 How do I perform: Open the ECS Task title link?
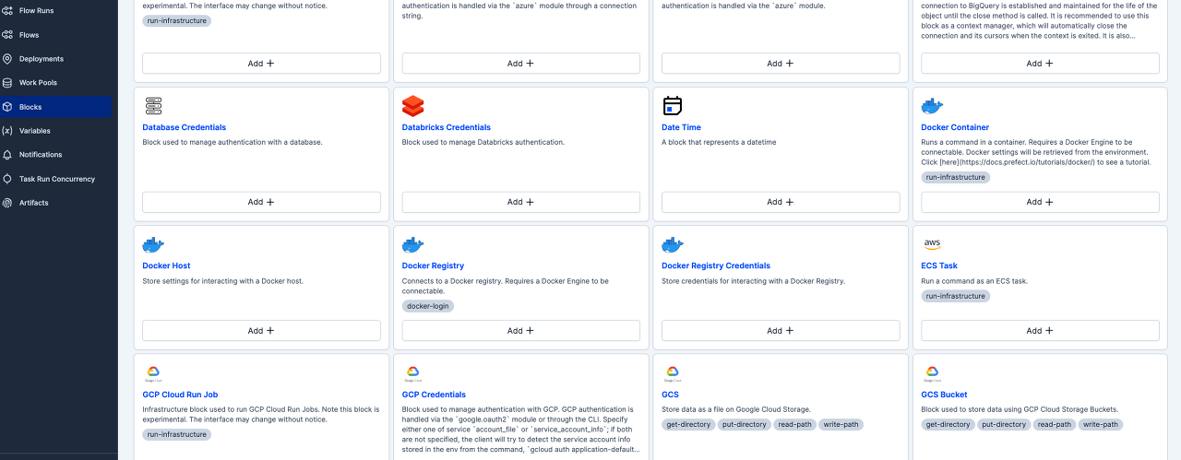pos(939,265)
